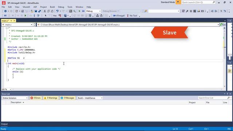Click the Copy toolbar icon

(48, 11)
